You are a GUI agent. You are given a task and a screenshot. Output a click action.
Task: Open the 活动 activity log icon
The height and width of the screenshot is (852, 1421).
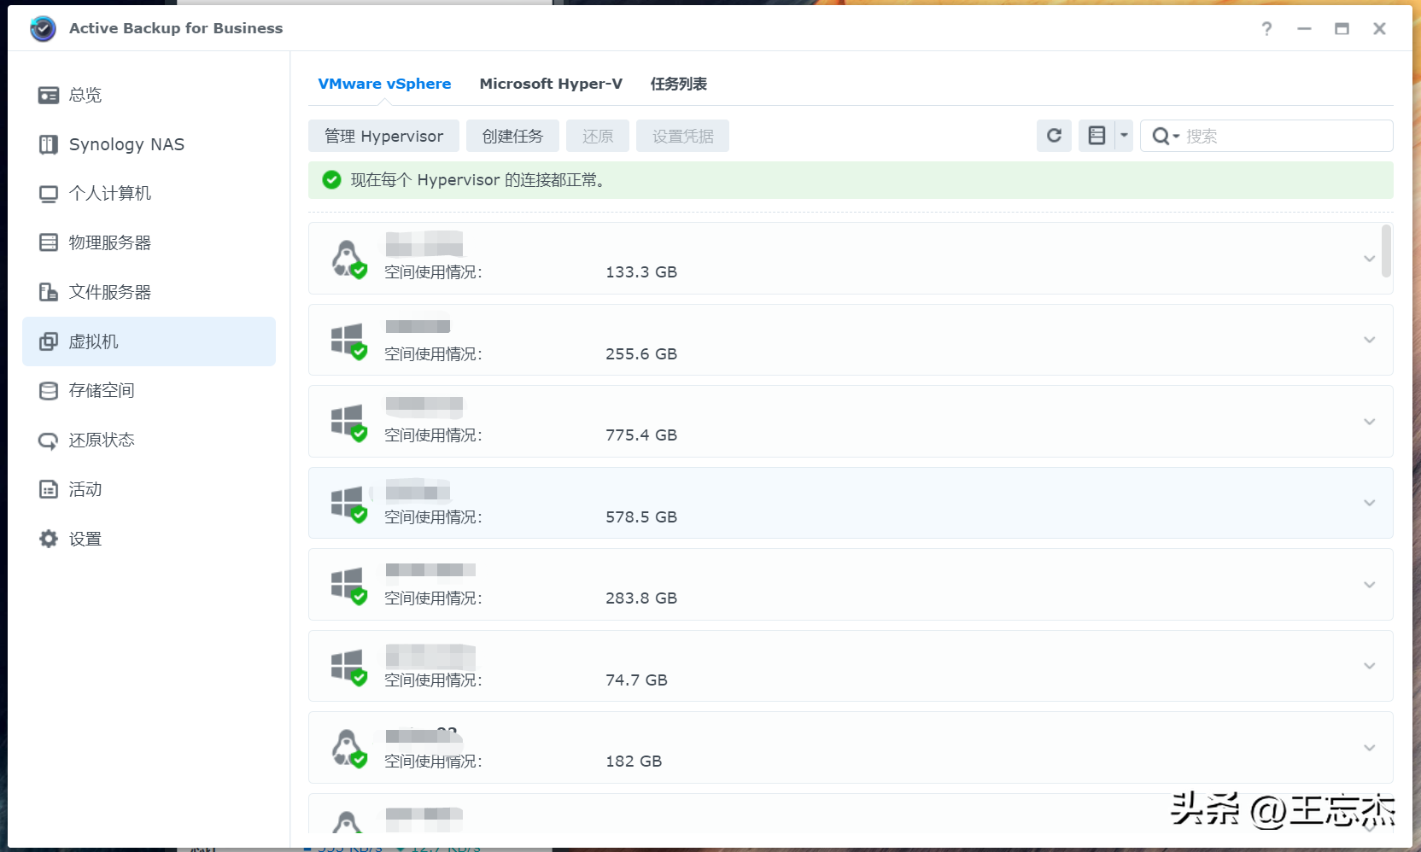[x=49, y=489]
